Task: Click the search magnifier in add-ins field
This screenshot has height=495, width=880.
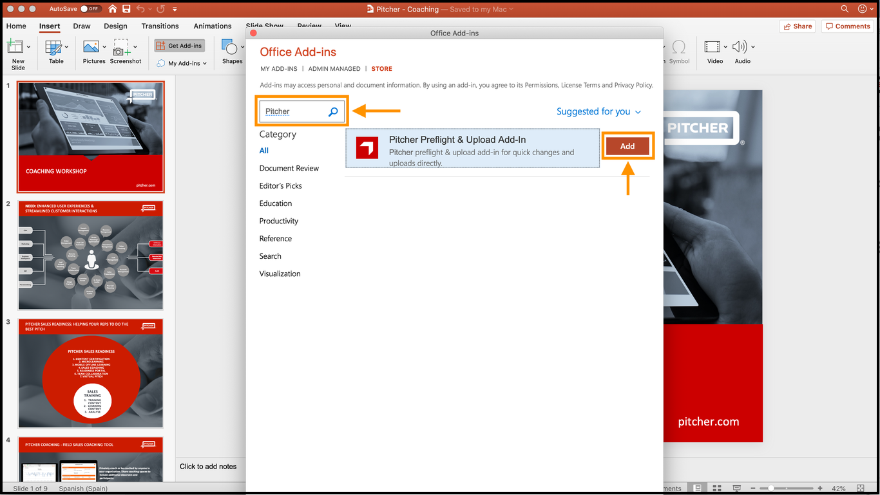Action: tap(333, 112)
